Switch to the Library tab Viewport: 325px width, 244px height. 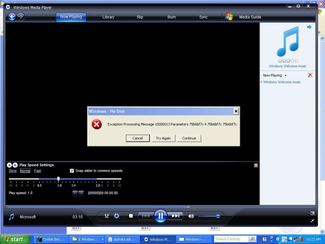[x=108, y=17]
